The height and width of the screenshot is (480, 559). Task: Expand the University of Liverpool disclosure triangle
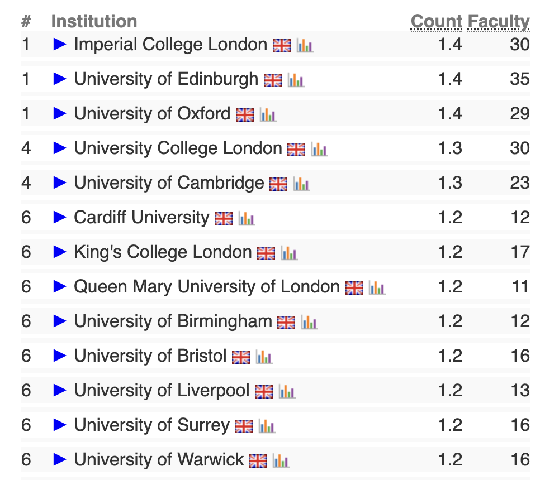click(60, 391)
